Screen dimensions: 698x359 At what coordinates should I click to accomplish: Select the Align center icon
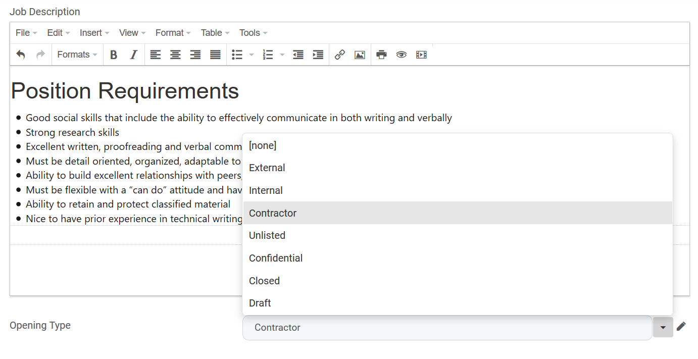tap(175, 55)
